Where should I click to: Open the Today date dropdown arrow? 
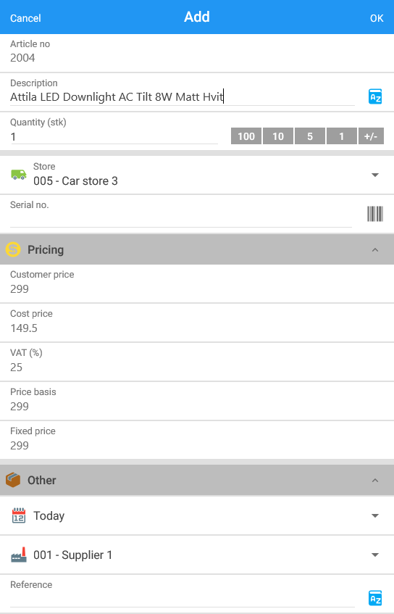point(375,515)
